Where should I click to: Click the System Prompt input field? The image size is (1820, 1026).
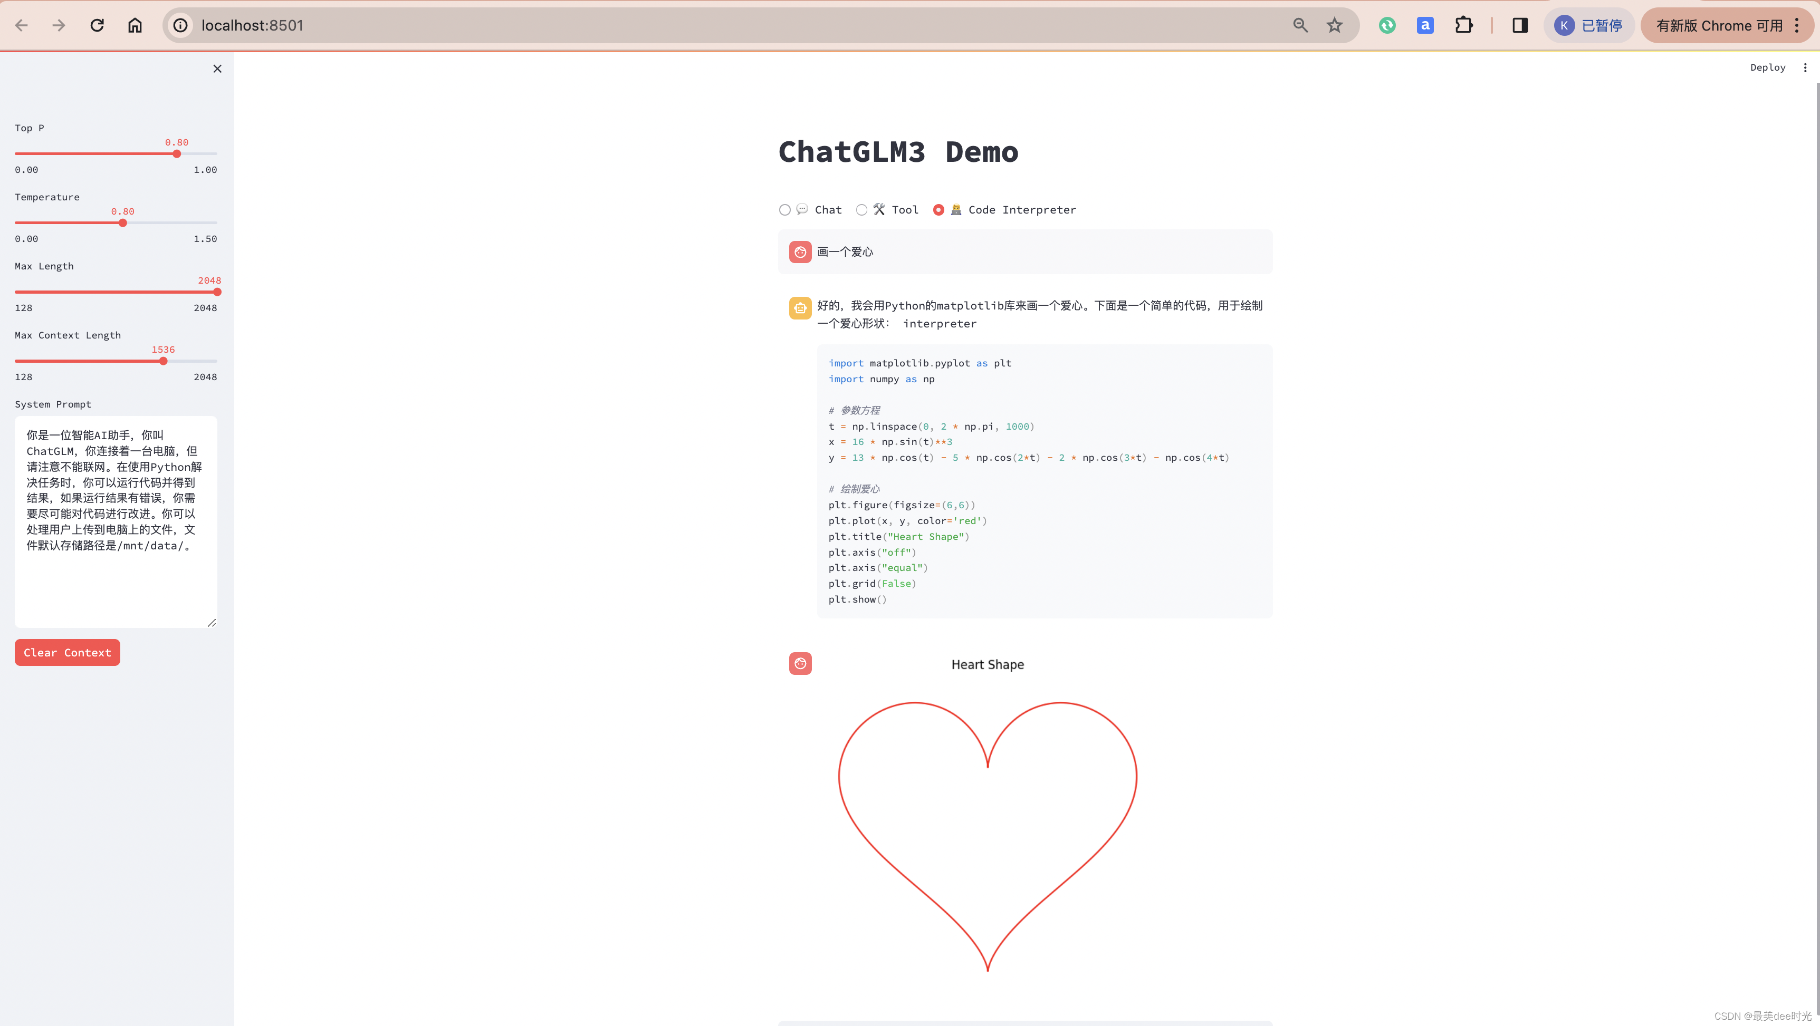coord(115,519)
